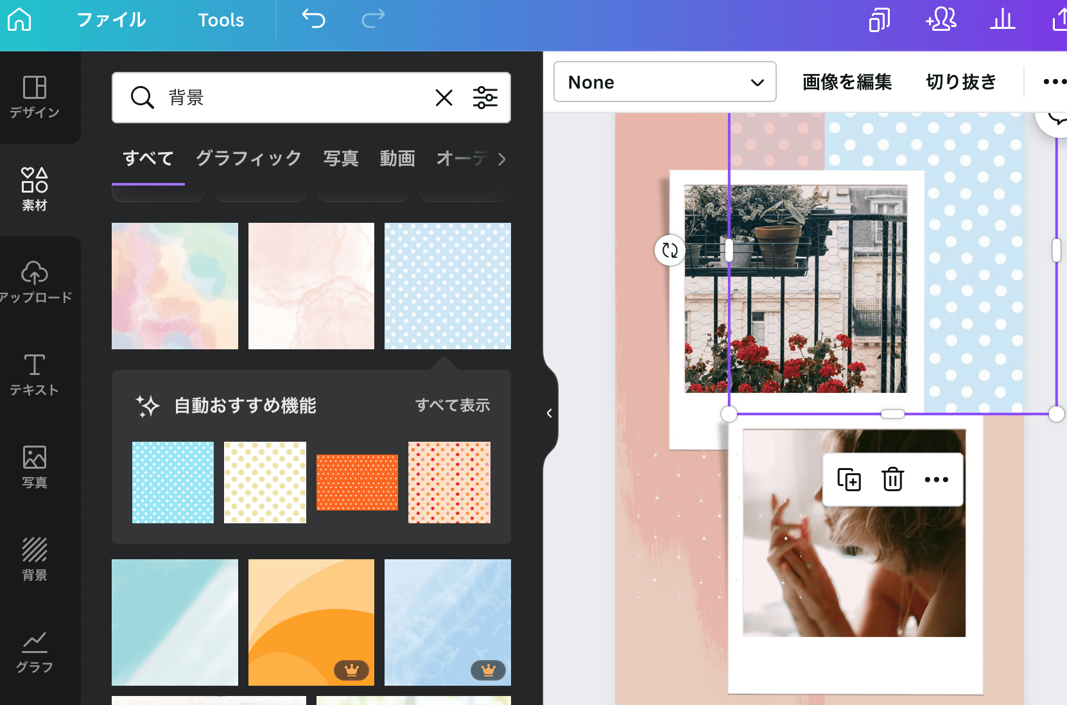Open the 背景 (backgrounds) sidebar panel
This screenshot has width=1067, height=705.
point(35,557)
